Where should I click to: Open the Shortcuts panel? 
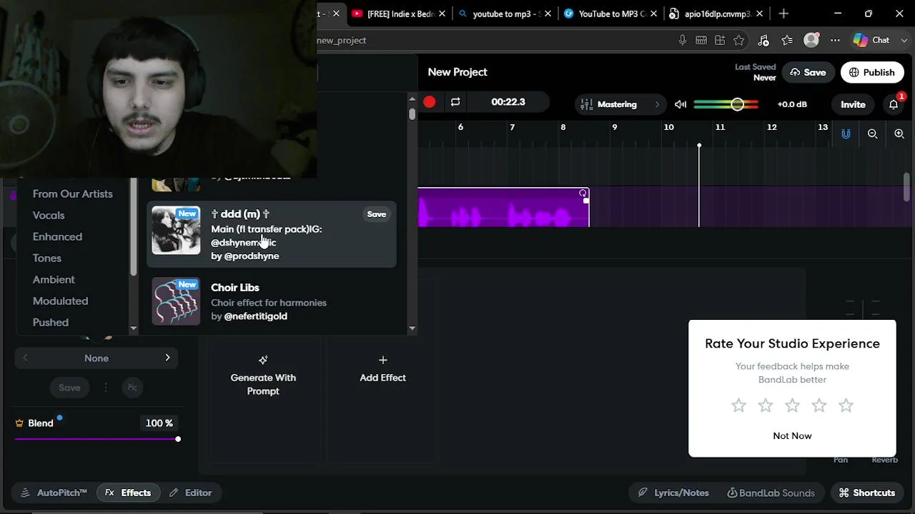[x=866, y=493]
